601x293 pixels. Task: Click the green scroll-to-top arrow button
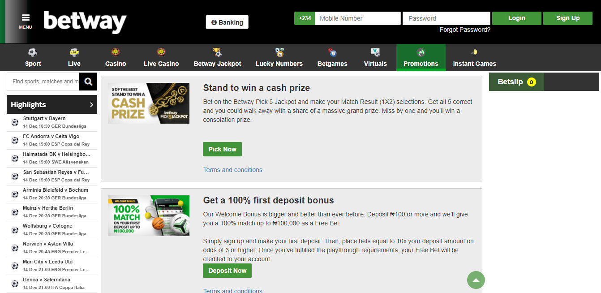pos(476,280)
